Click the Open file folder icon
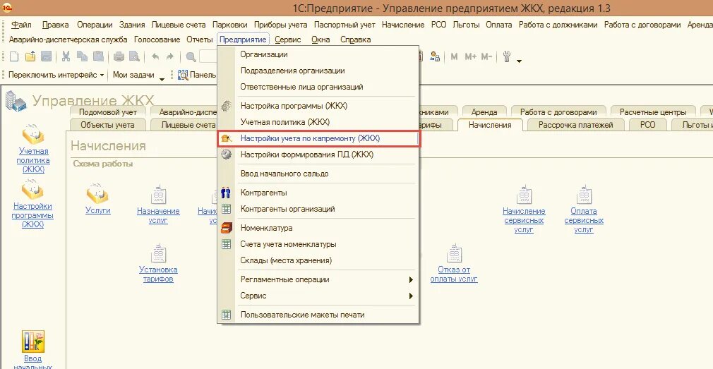Screen dimensions: 713x369 tap(30, 57)
